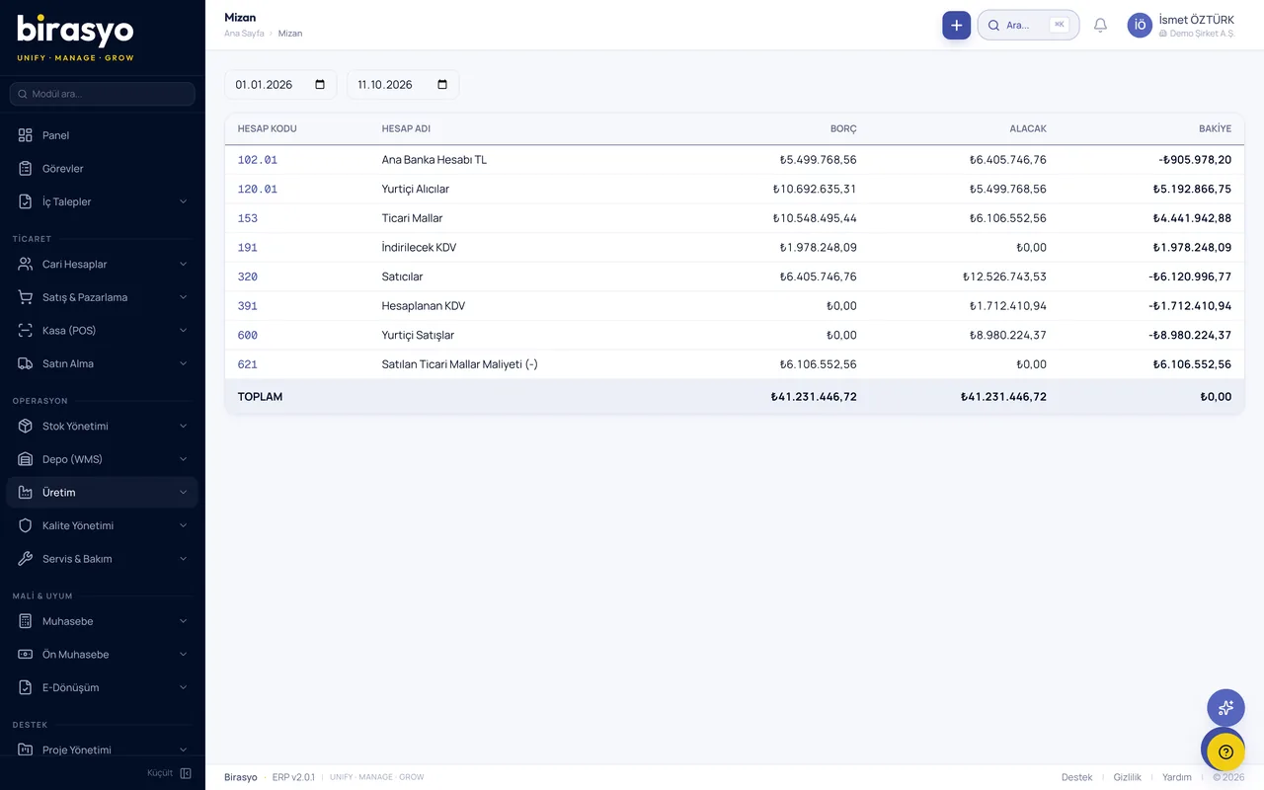Open the Kalite Yönetimi menu item
The width and height of the screenshot is (1264, 790).
pyautogui.click(x=103, y=525)
